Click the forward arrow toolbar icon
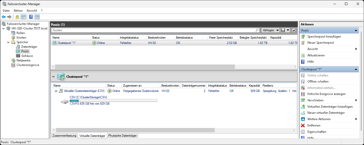 [9, 17]
